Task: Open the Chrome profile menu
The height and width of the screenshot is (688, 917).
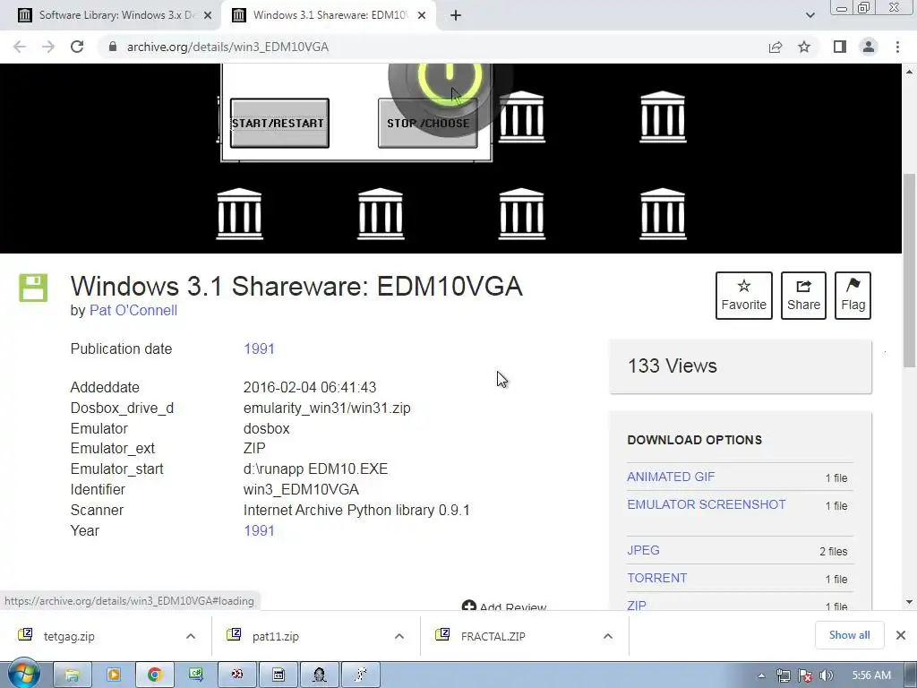Action: click(x=869, y=47)
